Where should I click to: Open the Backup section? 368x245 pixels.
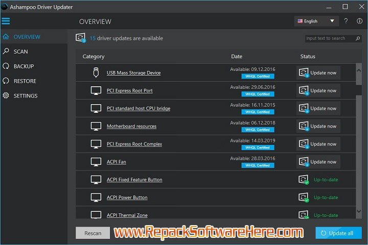34,66
